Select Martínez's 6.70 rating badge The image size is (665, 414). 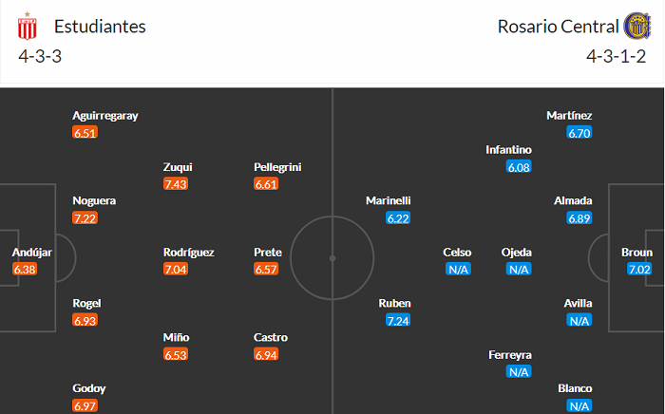579,133
